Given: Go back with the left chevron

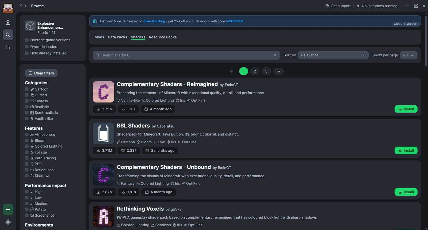Looking at the screenshot, I should (x=21, y=6).
